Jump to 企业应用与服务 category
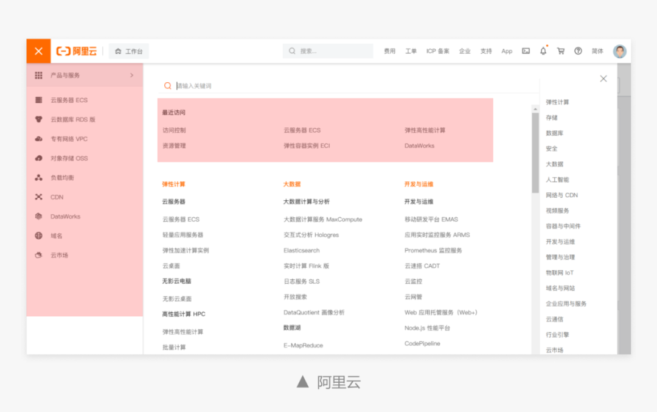The image size is (657, 412). [x=566, y=304]
